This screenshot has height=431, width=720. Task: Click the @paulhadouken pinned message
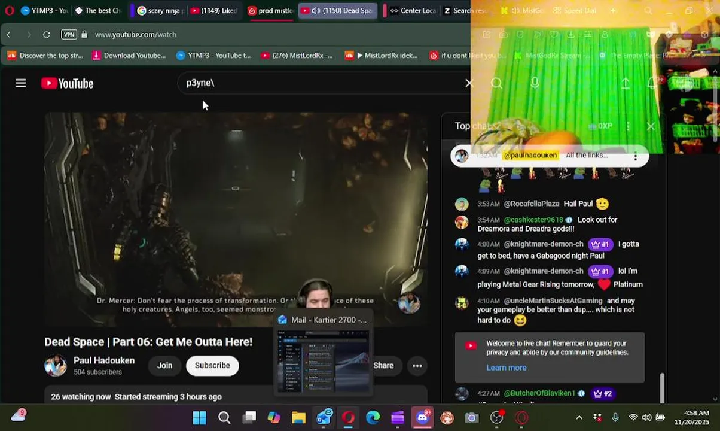549,156
